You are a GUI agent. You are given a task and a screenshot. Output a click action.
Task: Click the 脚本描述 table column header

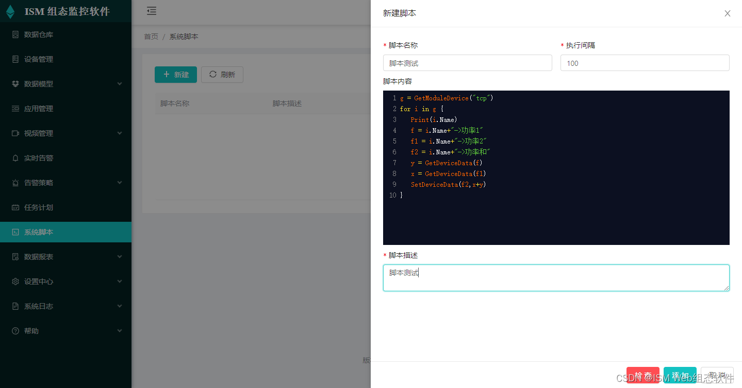(x=287, y=103)
